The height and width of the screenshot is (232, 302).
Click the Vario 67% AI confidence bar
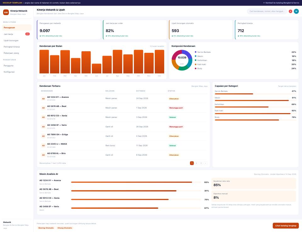pyautogui.click(x=136, y=208)
